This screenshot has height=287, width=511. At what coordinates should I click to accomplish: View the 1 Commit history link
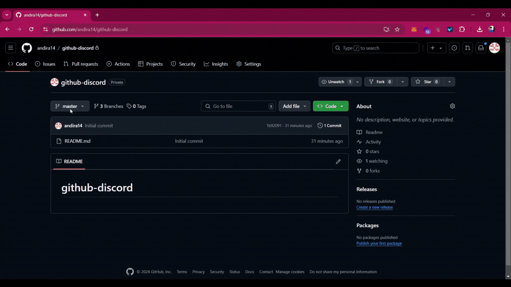(330, 126)
